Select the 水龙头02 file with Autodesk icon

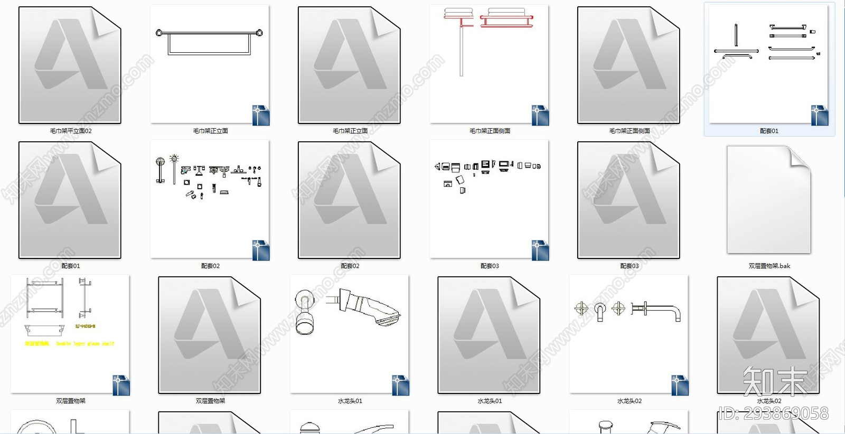pos(768,335)
